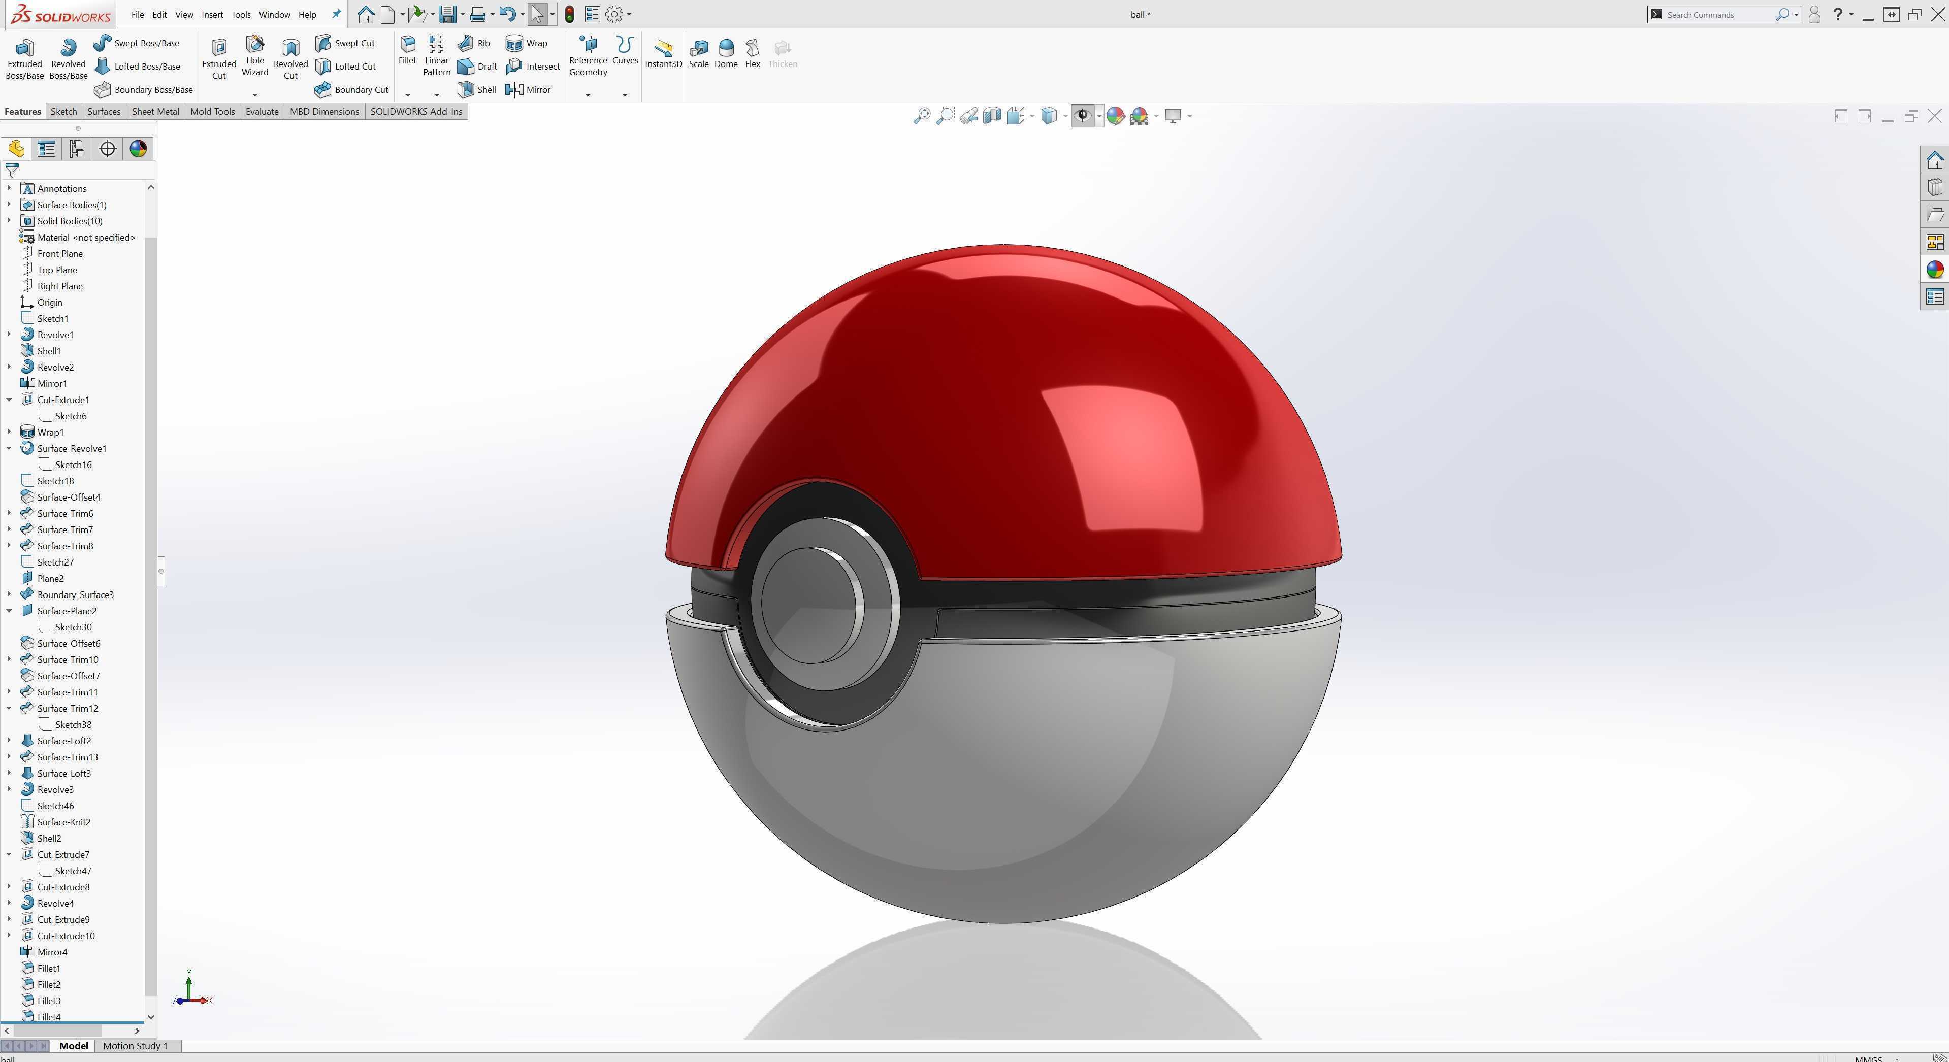The height and width of the screenshot is (1062, 1949).
Task: Use the Wrap feature tool
Action: pyautogui.click(x=526, y=43)
